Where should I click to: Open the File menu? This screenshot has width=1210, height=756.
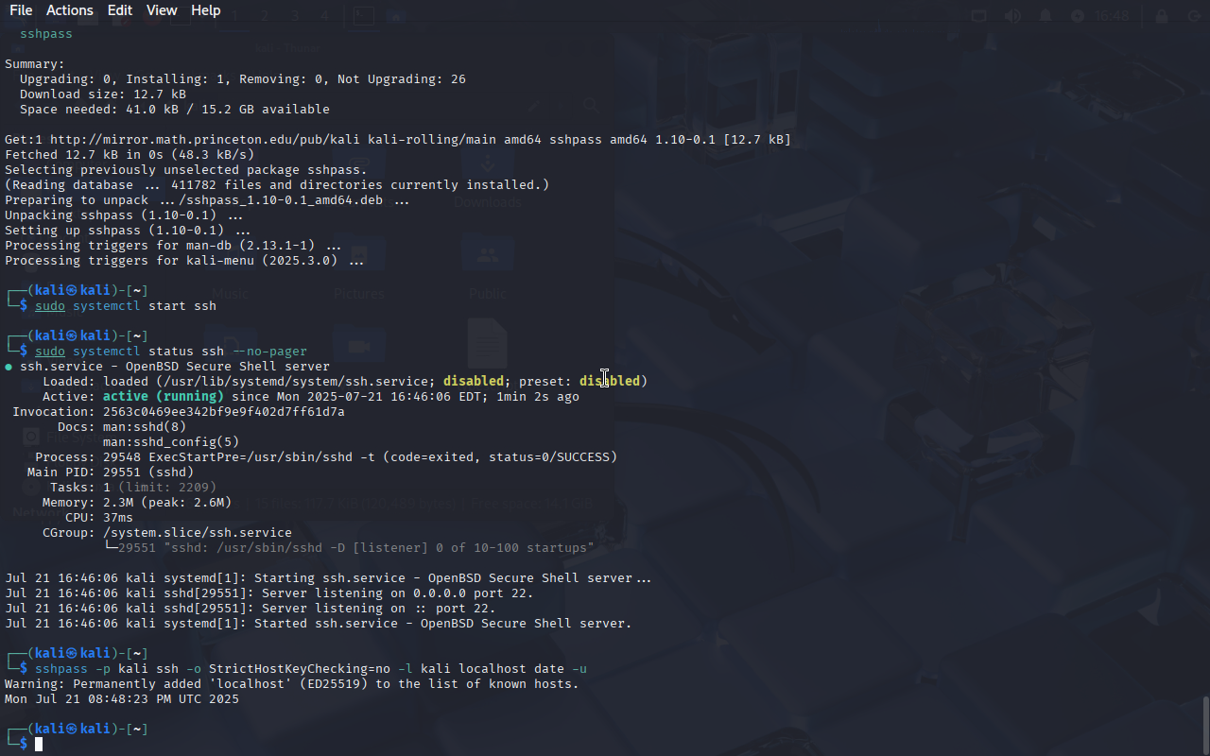21,10
